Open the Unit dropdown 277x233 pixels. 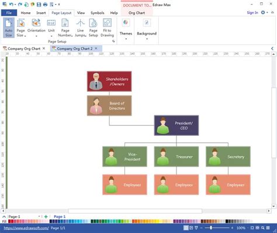[51, 28]
